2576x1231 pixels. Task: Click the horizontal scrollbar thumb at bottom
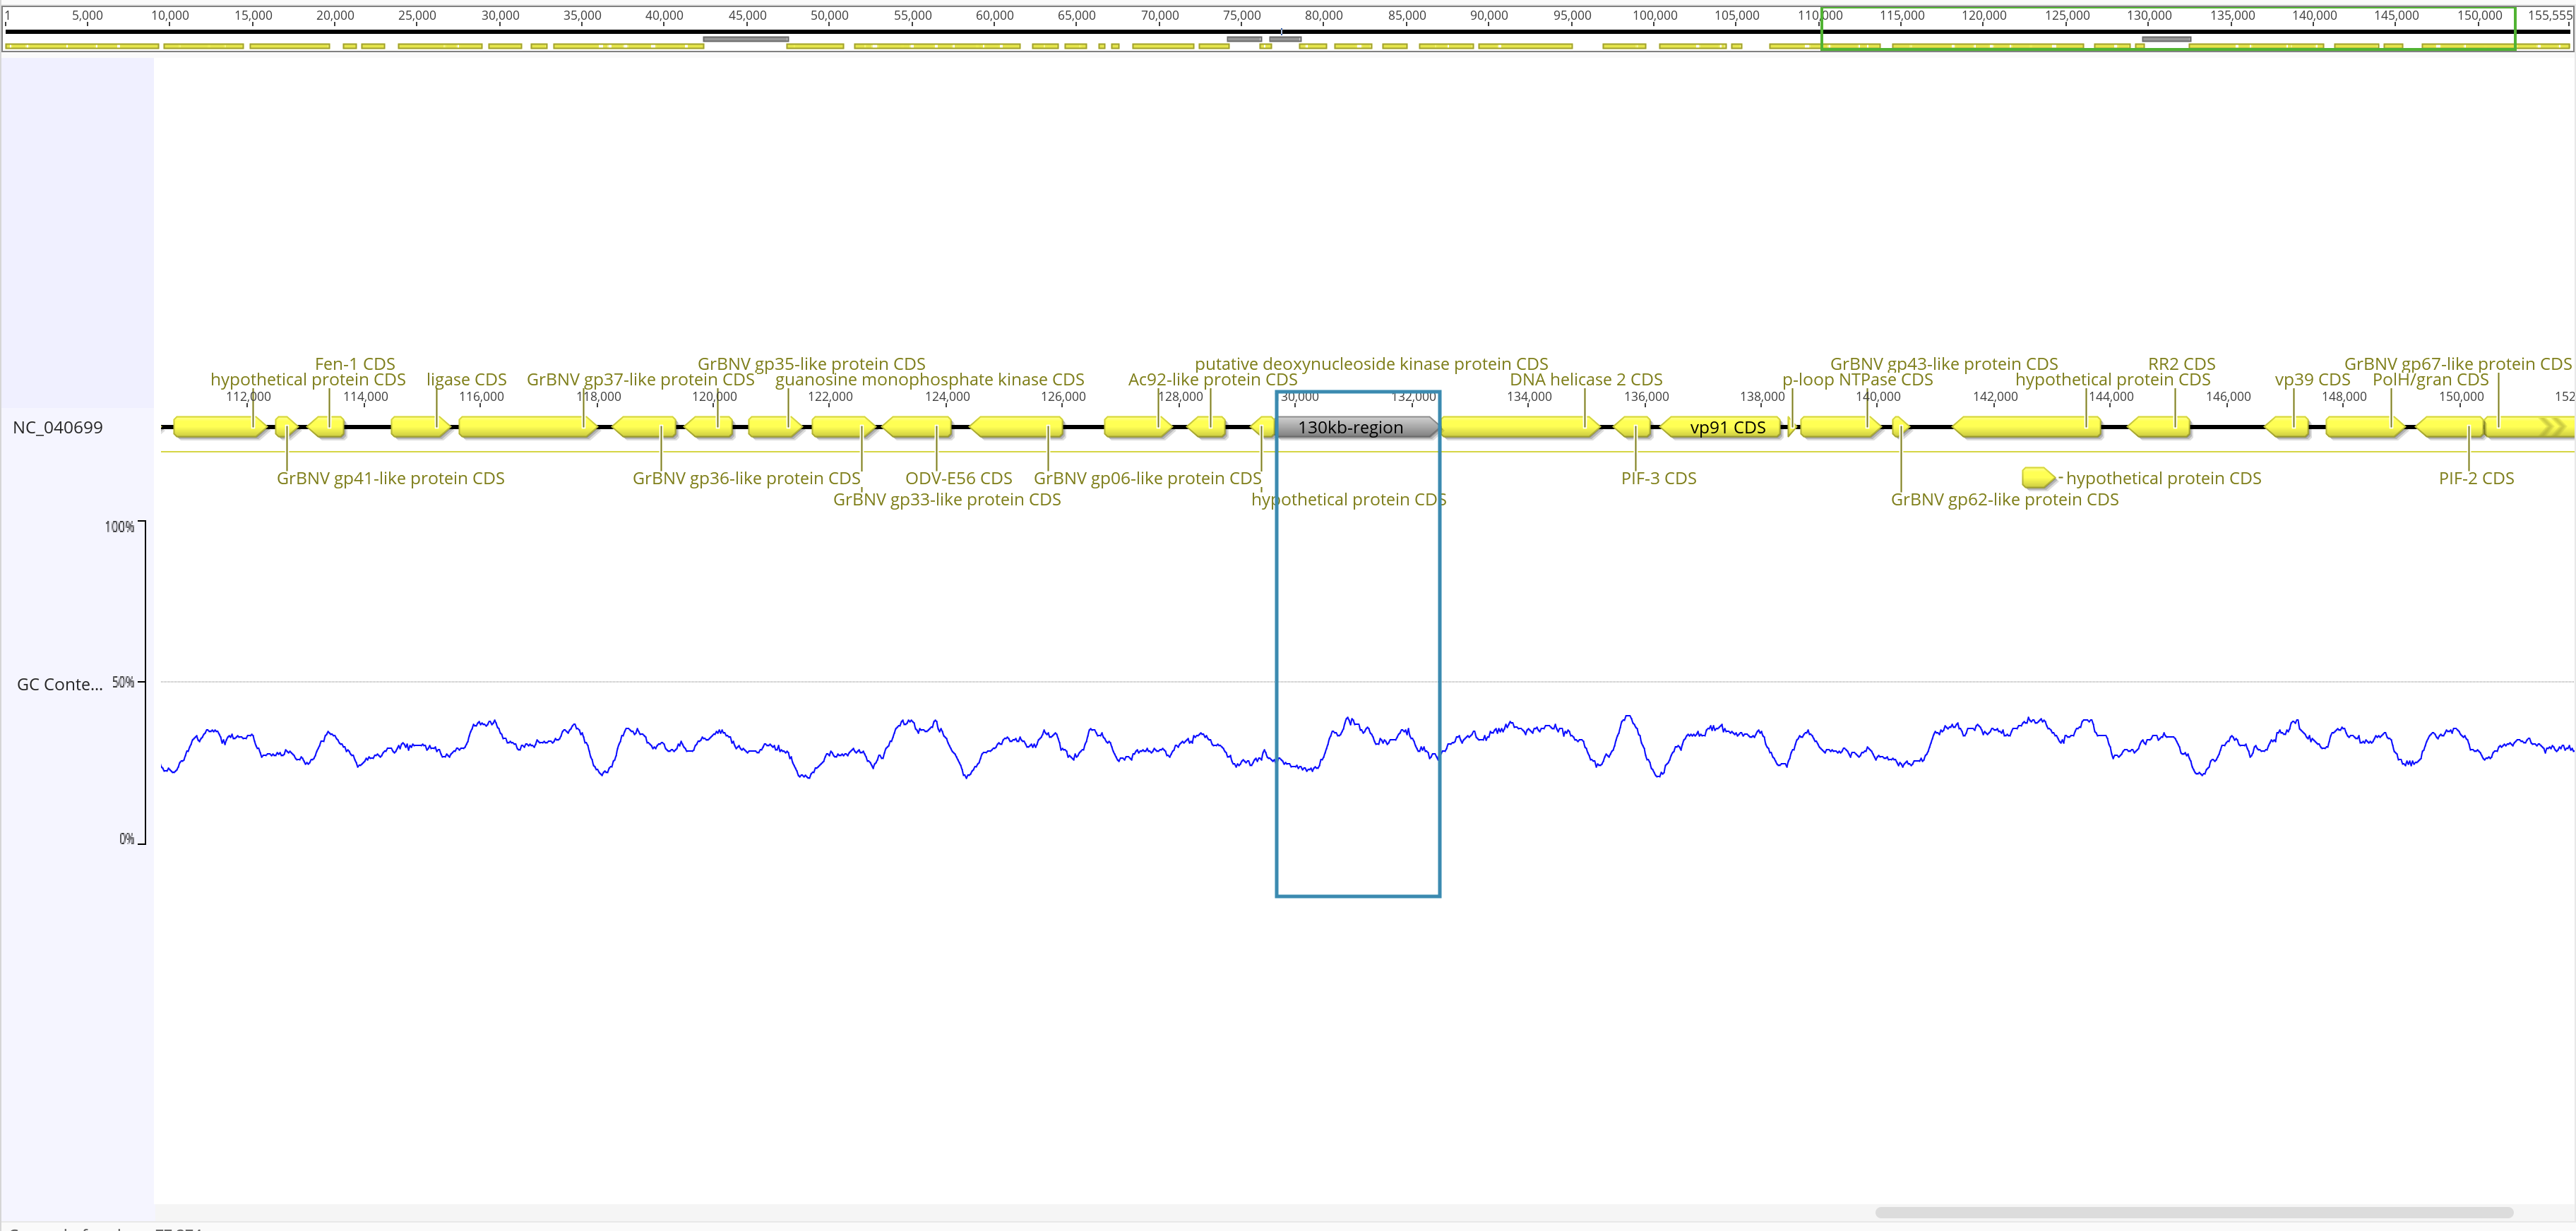[x=2194, y=1213]
